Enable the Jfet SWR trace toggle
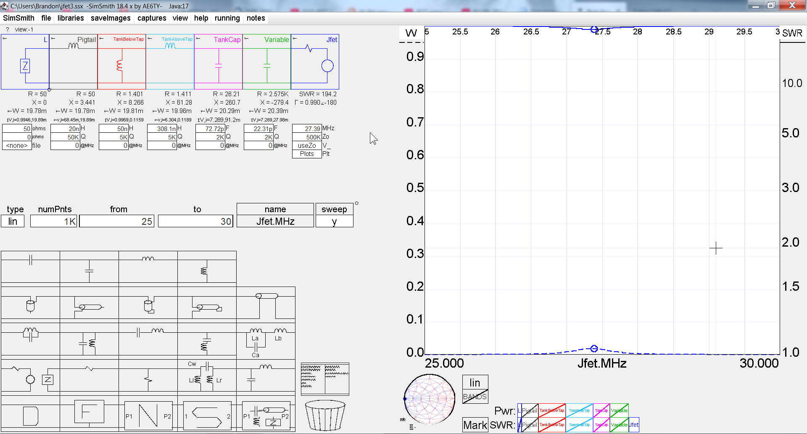The height and width of the screenshot is (434, 807). click(634, 425)
